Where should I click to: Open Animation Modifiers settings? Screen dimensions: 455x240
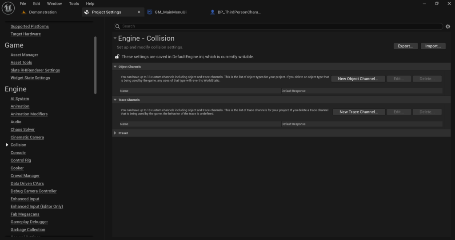pos(29,114)
